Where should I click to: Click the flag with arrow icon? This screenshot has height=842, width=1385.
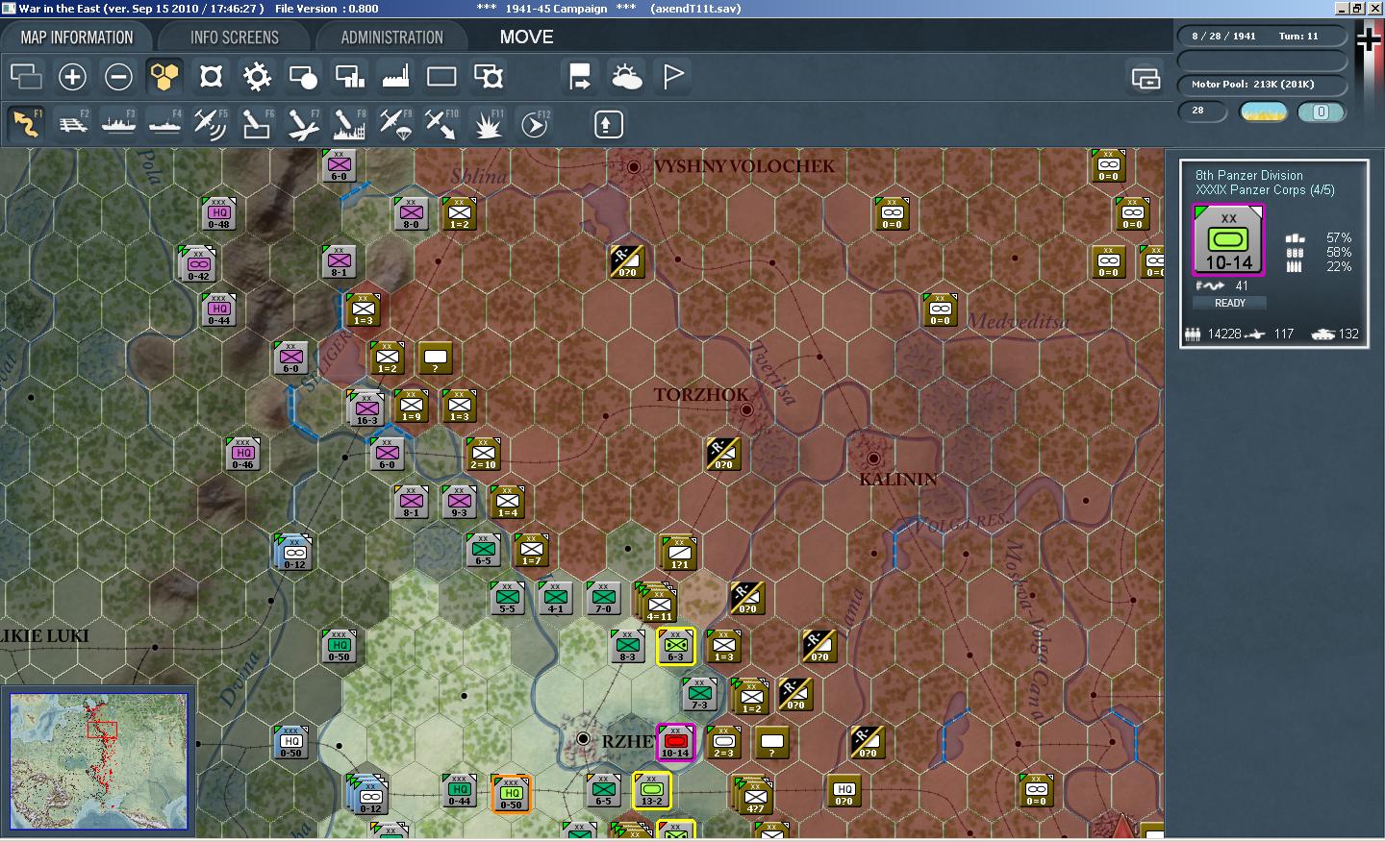point(580,77)
